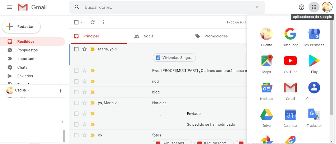Open the Contactos app
336x144 pixels.
314,91
